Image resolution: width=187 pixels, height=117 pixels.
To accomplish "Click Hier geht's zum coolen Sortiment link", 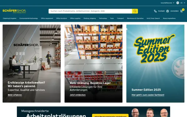I will (148, 95).
